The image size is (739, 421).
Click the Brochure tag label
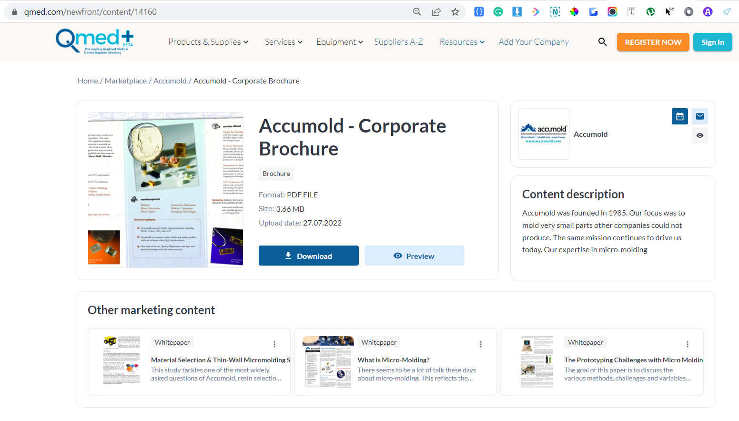[276, 174]
